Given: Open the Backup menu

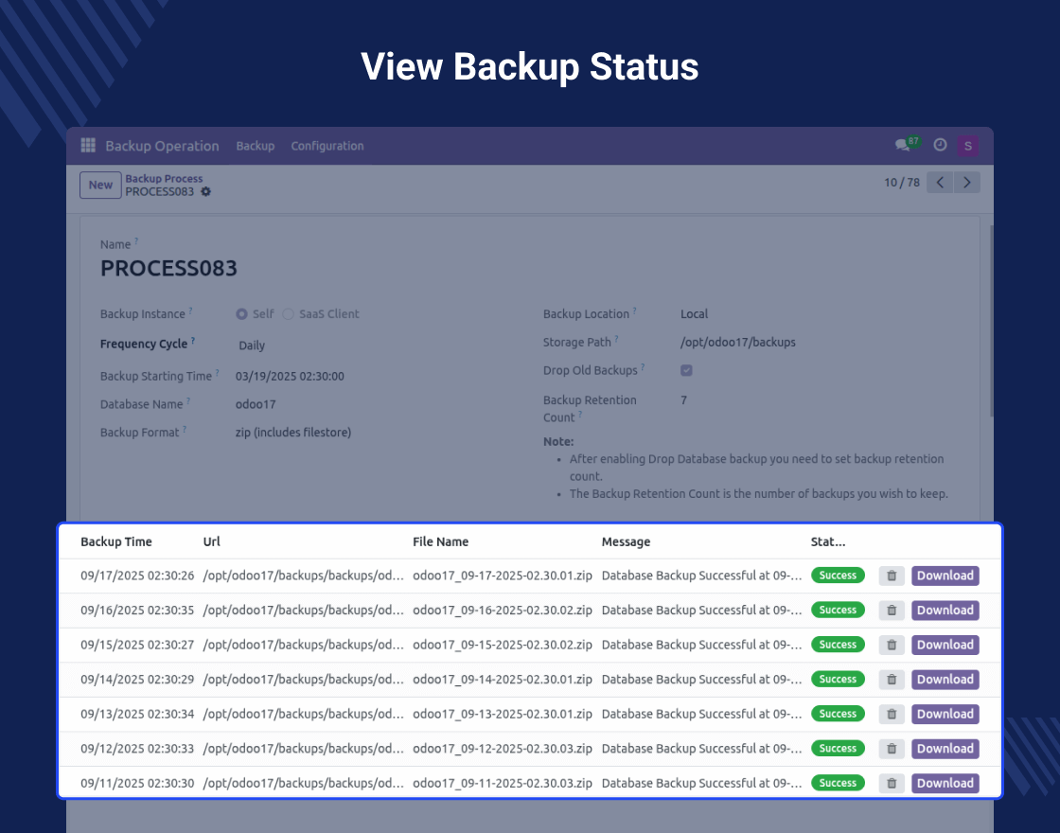Looking at the screenshot, I should pyautogui.click(x=255, y=146).
